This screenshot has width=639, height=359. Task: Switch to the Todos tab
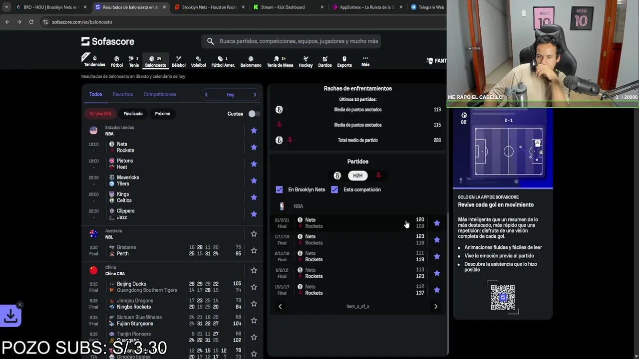(95, 94)
